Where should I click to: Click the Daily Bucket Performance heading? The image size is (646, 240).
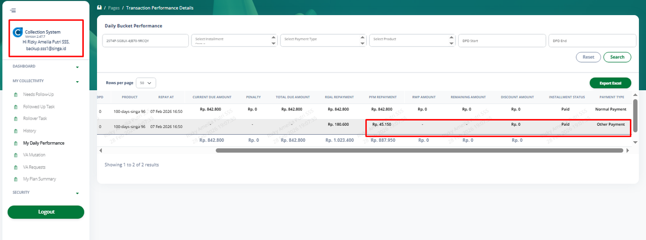tap(133, 26)
